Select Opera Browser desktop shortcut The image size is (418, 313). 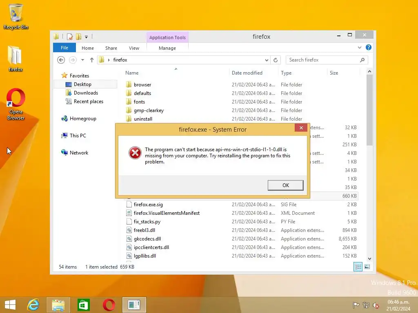(16, 104)
